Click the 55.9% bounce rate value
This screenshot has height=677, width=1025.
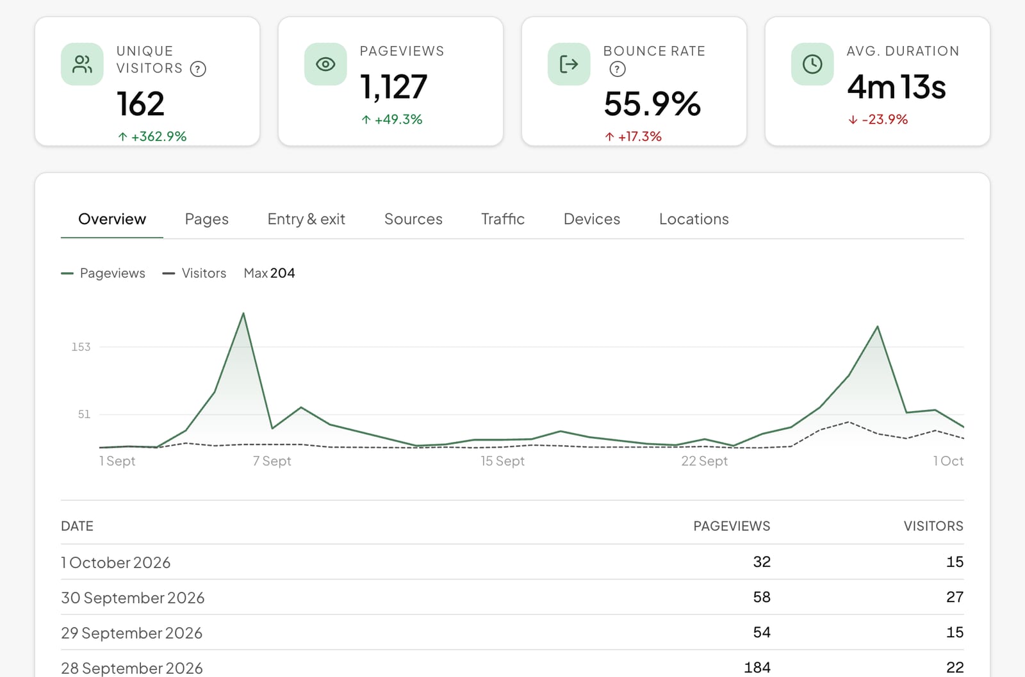click(x=652, y=103)
